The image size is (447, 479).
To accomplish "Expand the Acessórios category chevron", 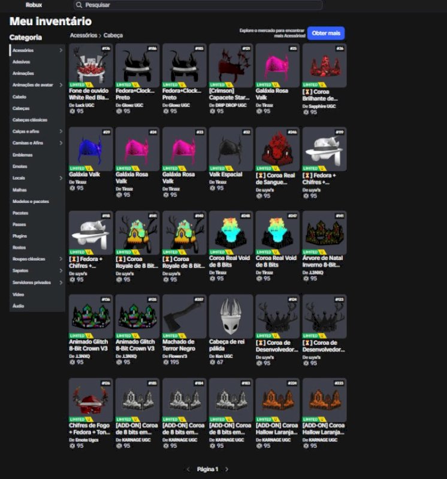I will tap(61, 50).
